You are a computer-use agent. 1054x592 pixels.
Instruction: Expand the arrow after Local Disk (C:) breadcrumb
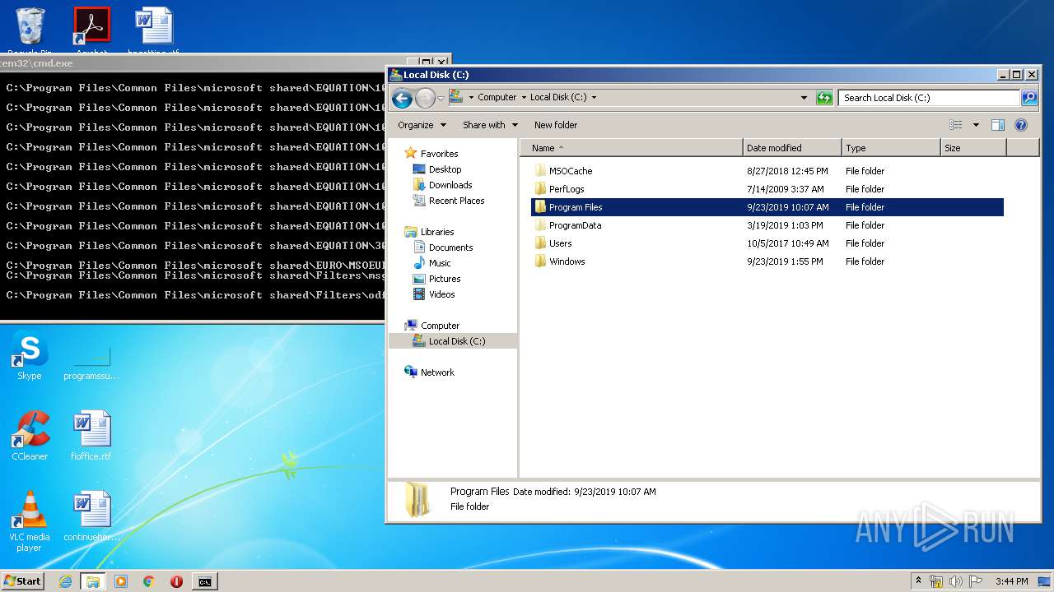pyautogui.click(x=594, y=97)
